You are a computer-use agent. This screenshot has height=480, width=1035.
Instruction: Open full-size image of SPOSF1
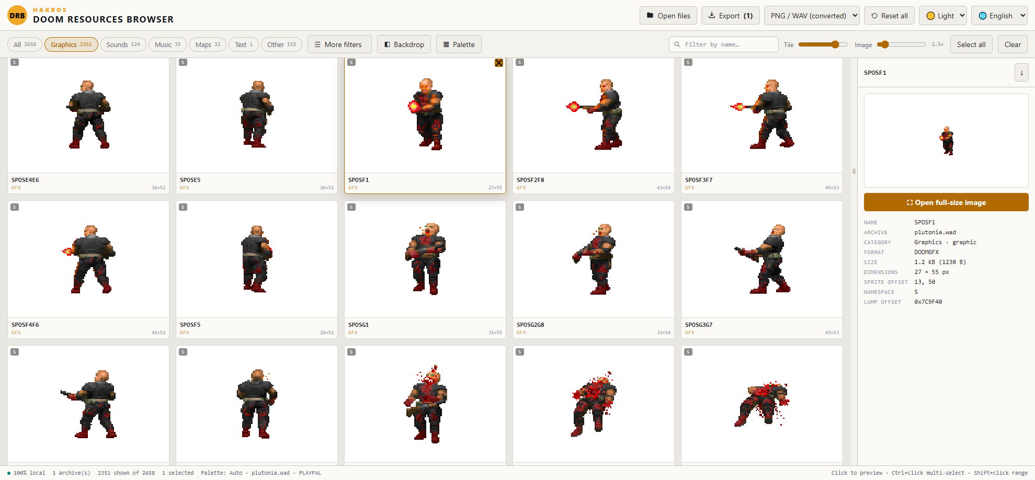[x=946, y=202]
